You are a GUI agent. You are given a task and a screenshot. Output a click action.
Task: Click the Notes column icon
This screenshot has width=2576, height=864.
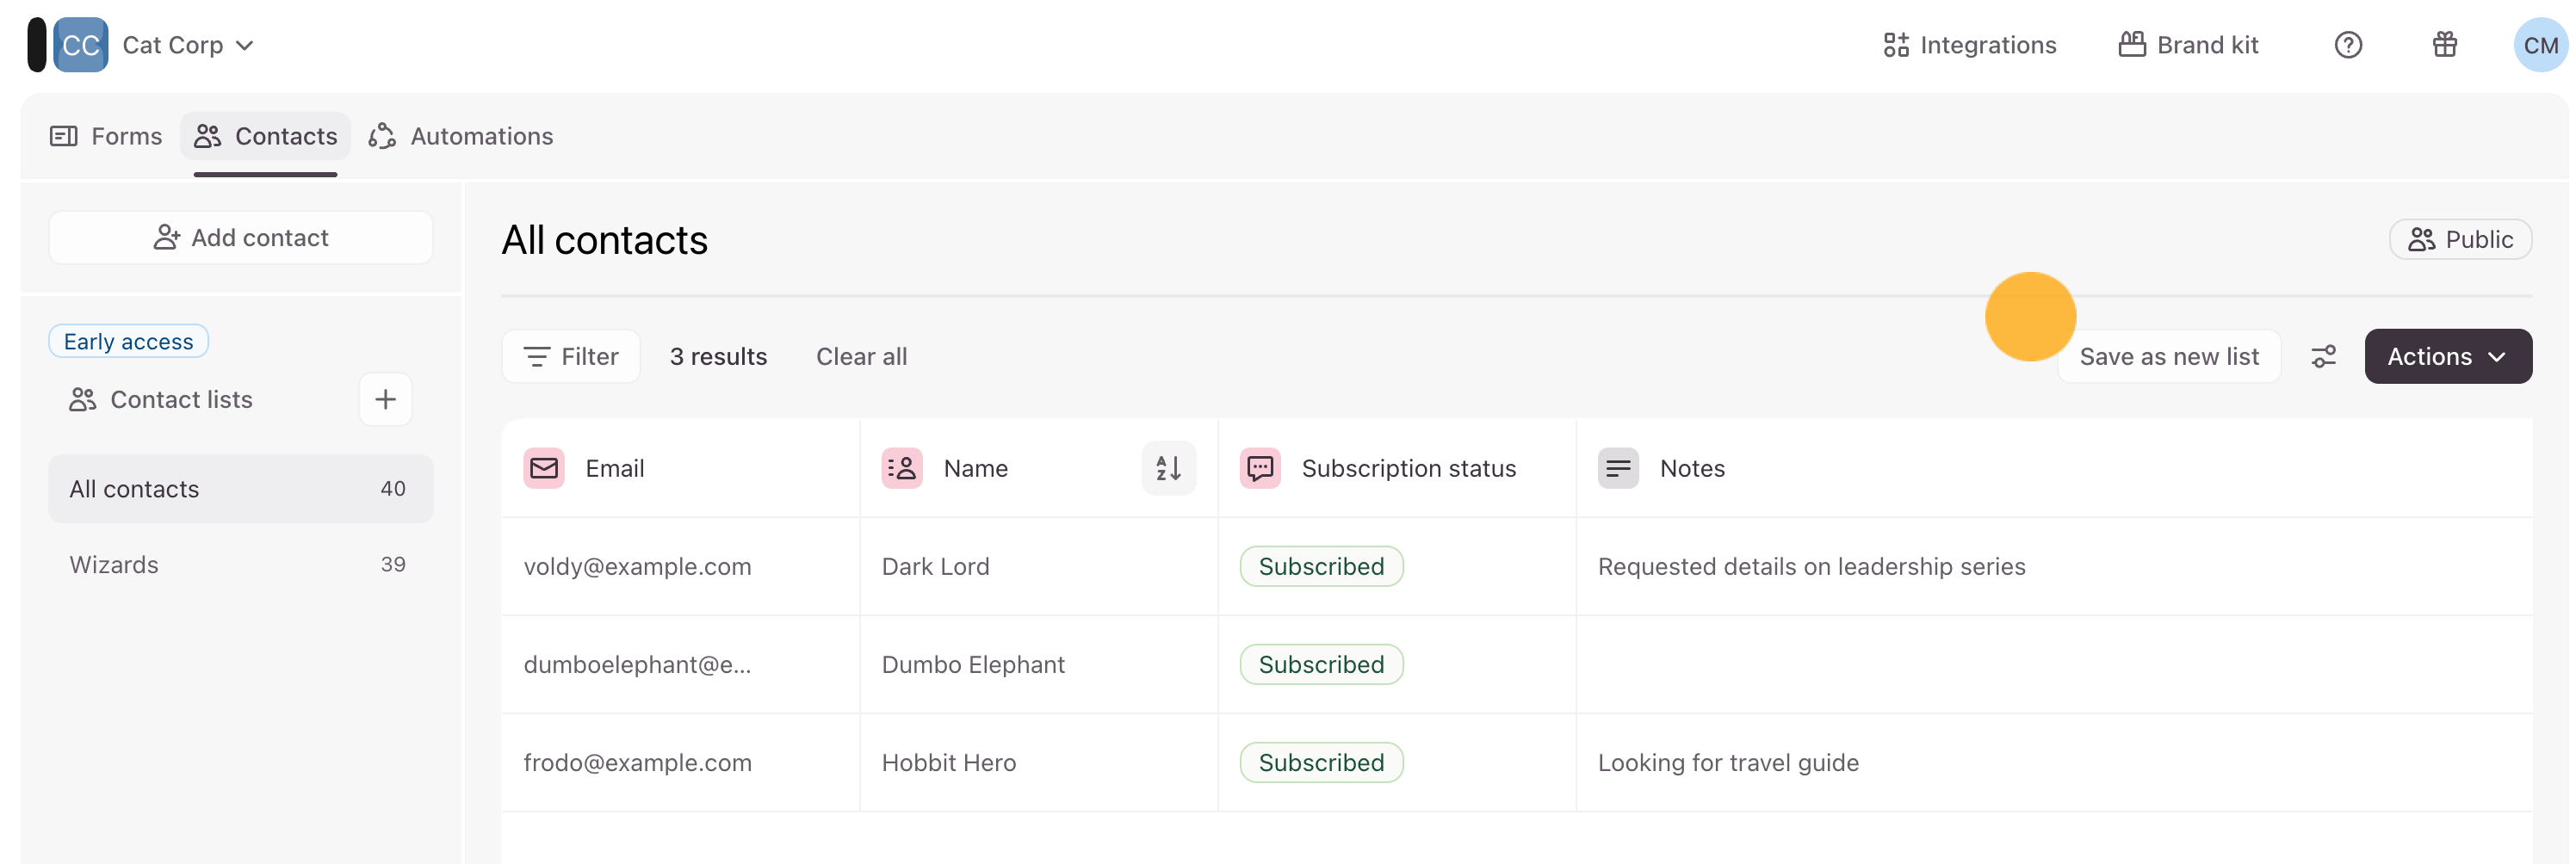point(1617,468)
